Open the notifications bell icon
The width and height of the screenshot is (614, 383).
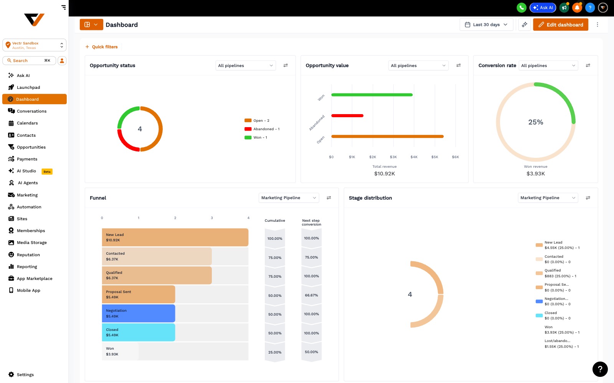(x=577, y=8)
